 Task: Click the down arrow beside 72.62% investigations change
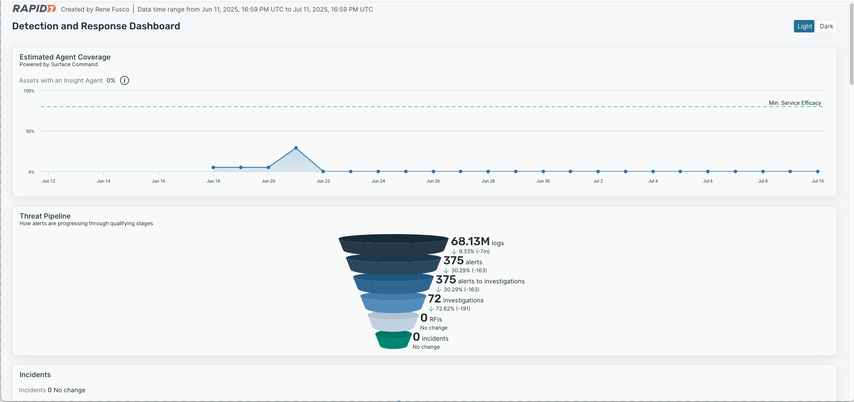click(431, 309)
